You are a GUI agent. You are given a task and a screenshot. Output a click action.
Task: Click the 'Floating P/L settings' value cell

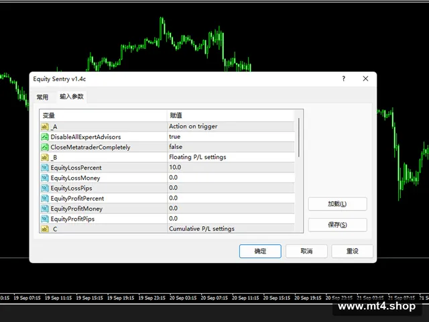point(231,157)
